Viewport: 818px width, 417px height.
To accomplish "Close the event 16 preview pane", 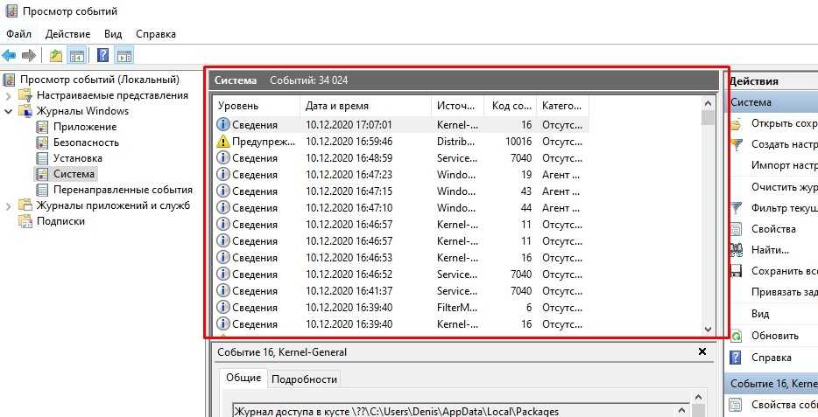I will click(x=702, y=351).
